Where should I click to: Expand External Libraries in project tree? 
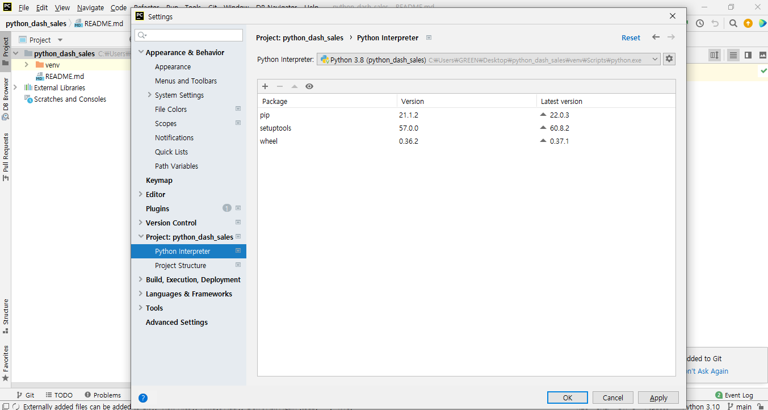coord(15,87)
